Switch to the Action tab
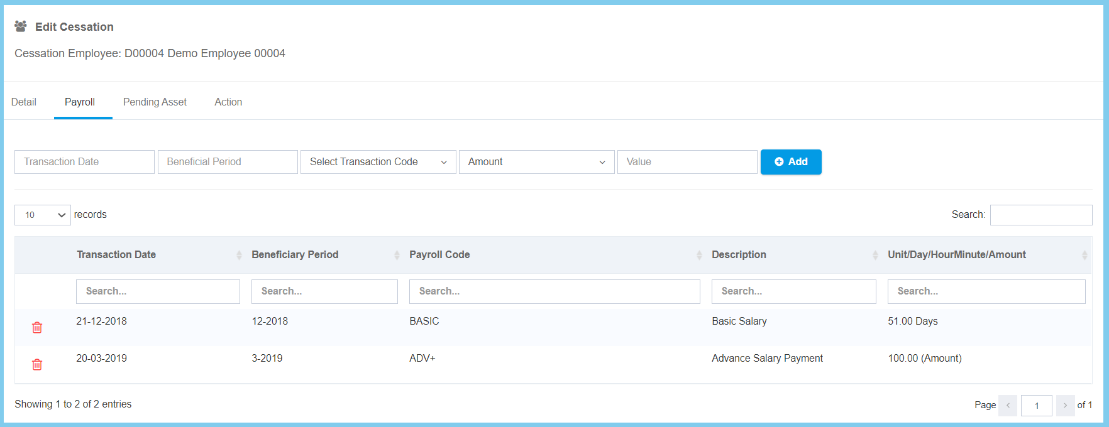 click(228, 102)
